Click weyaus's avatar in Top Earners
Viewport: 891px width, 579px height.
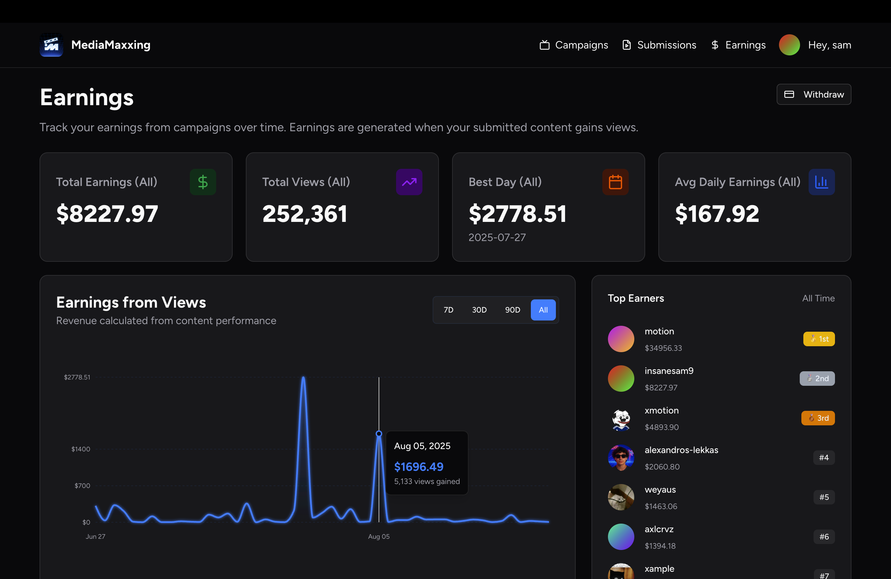coord(621,497)
